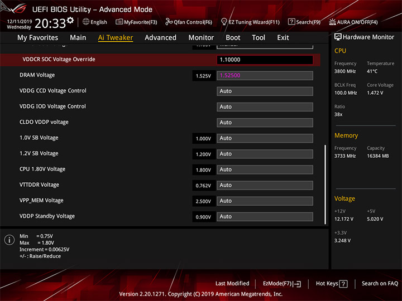Select VDDG IOD Voltage Control label

point(52,106)
